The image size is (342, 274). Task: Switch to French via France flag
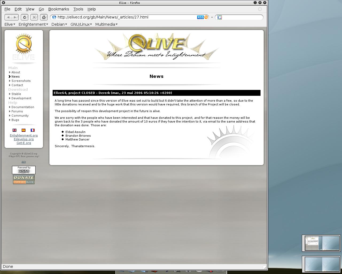tap(33, 130)
